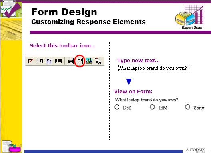Viewport: 211px width, 153px height.
Task: Click the question text on the form preview
Action: pyautogui.click(x=147, y=100)
